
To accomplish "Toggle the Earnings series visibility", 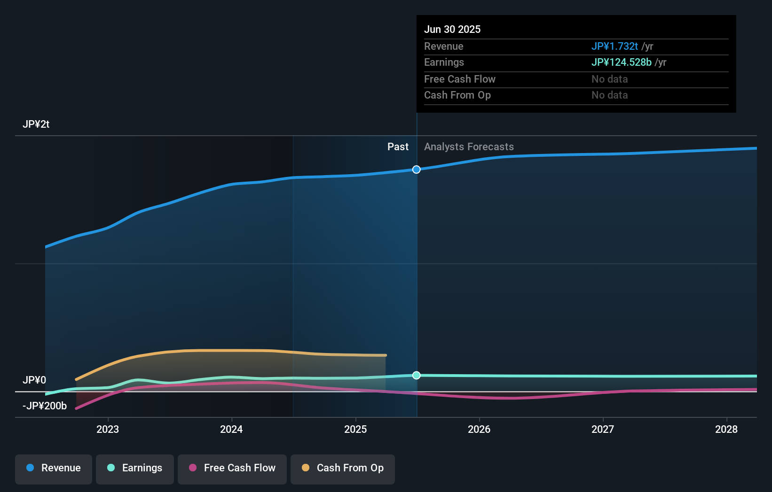I will [134, 469].
